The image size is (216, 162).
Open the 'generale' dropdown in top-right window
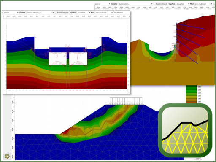click(x=103, y=4)
